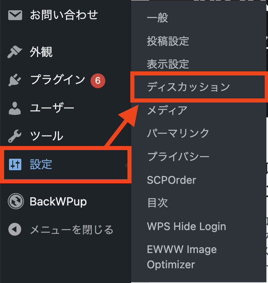The height and width of the screenshot is (283, 268).
Task: Open the 一般 settings page
Action: pyautogui.click(x=157, y=18)
